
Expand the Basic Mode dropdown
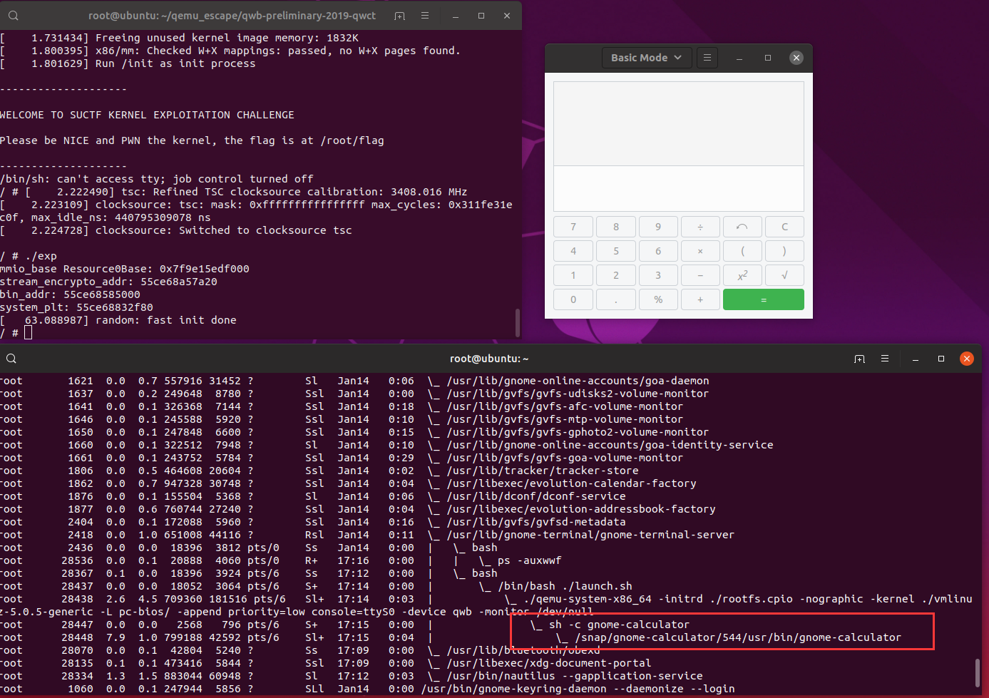[x=647, y=58]
